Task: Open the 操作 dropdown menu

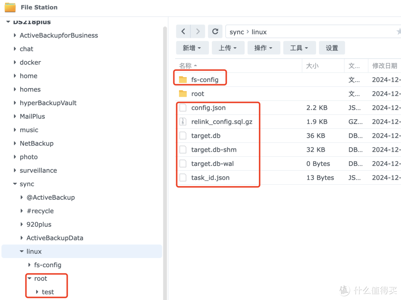Action: pyautogui.click(x=264, y=48)
